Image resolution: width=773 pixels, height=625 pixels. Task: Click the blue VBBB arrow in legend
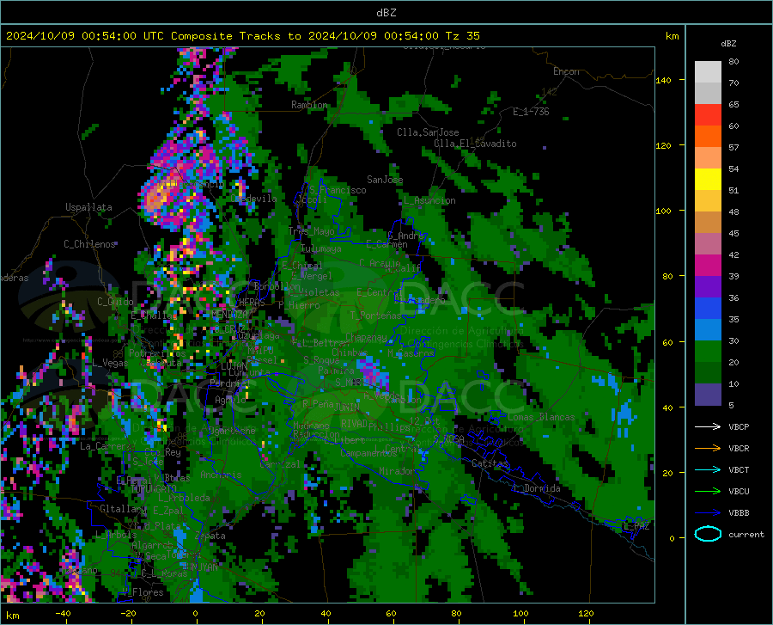[708, 512]
